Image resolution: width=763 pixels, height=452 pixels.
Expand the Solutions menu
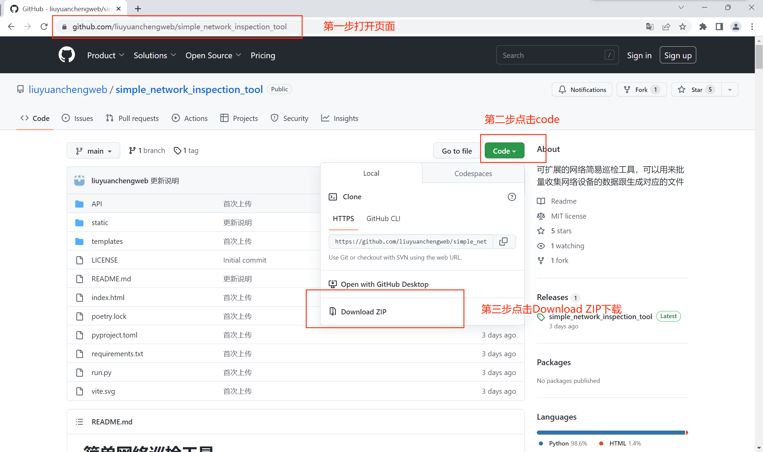pos(155,55)
